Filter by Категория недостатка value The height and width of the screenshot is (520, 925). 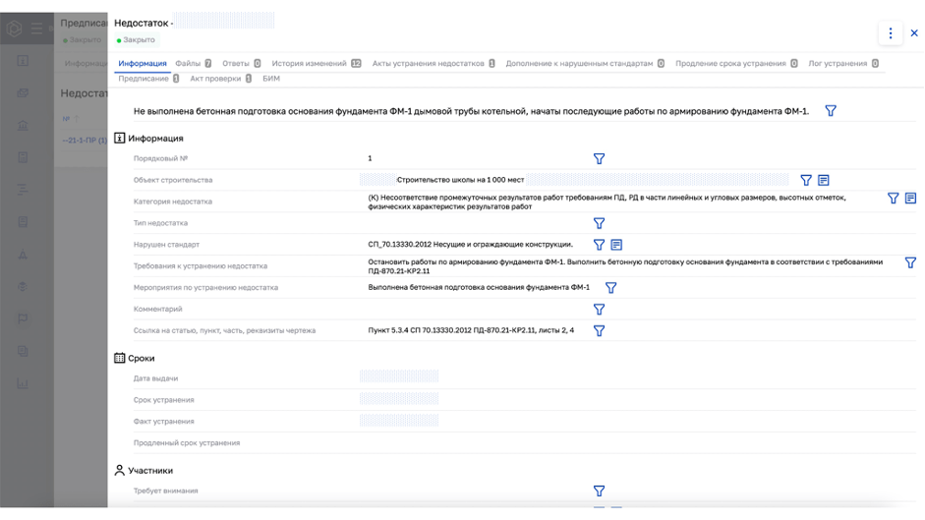click(x=893, y=198)
